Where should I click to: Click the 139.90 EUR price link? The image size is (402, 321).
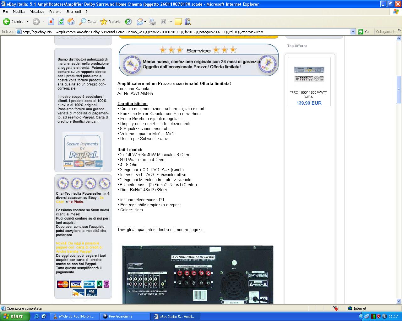[309, 103]
